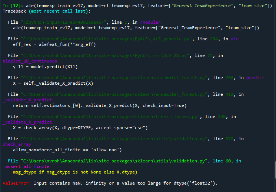Click the purple 'predict' function name
Image resolution: width=276 pixels, height=192 pixels.
click(x=255, y=78)
